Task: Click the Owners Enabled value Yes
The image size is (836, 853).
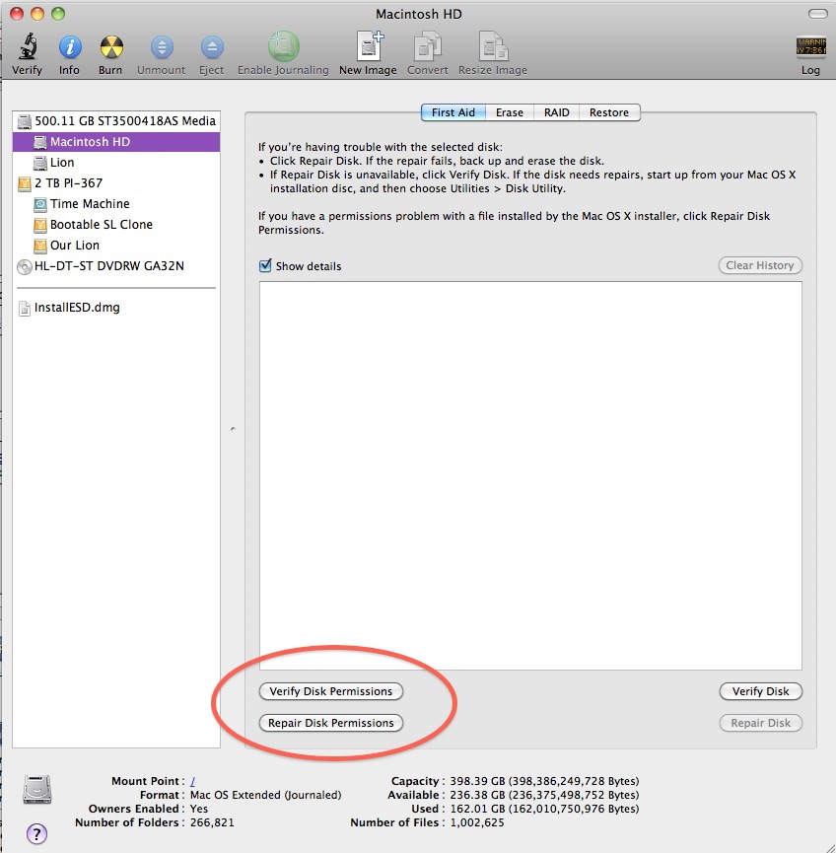Action: click(x=199, y=809)
